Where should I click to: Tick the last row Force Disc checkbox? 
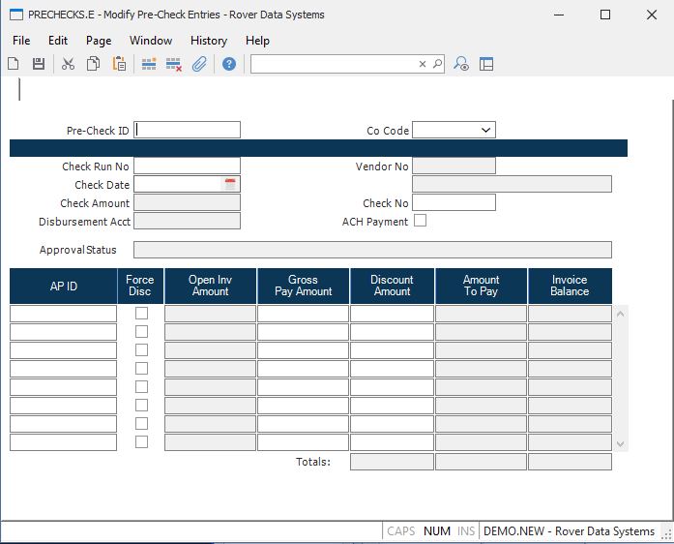(141, 441)
